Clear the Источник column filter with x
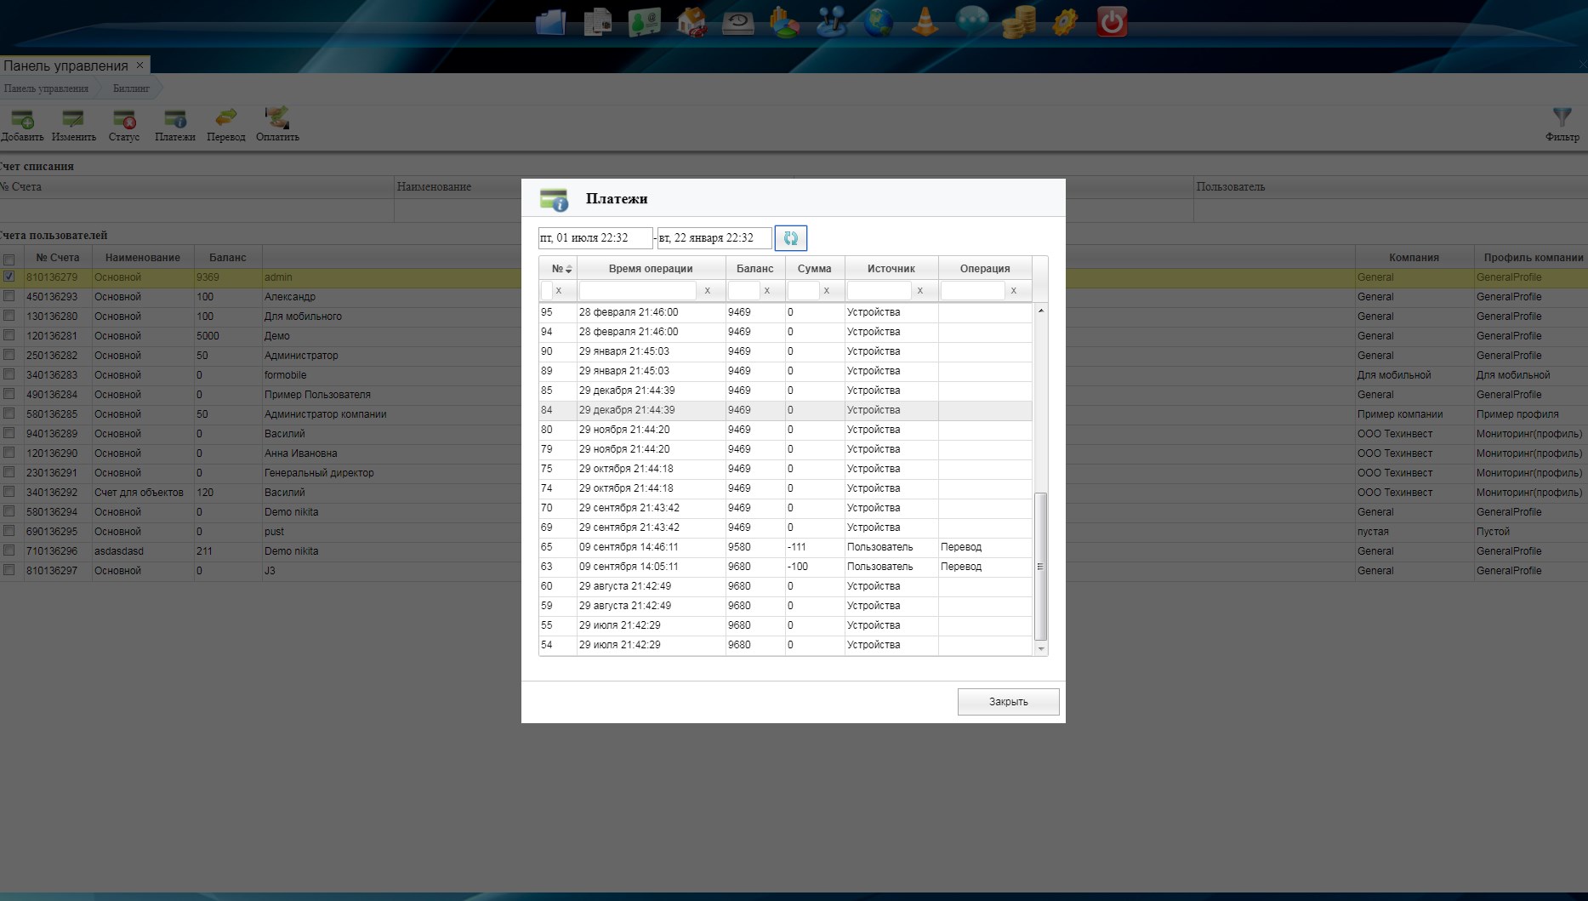The height and width of the screenshot is (901, 1588). [919, 291]
